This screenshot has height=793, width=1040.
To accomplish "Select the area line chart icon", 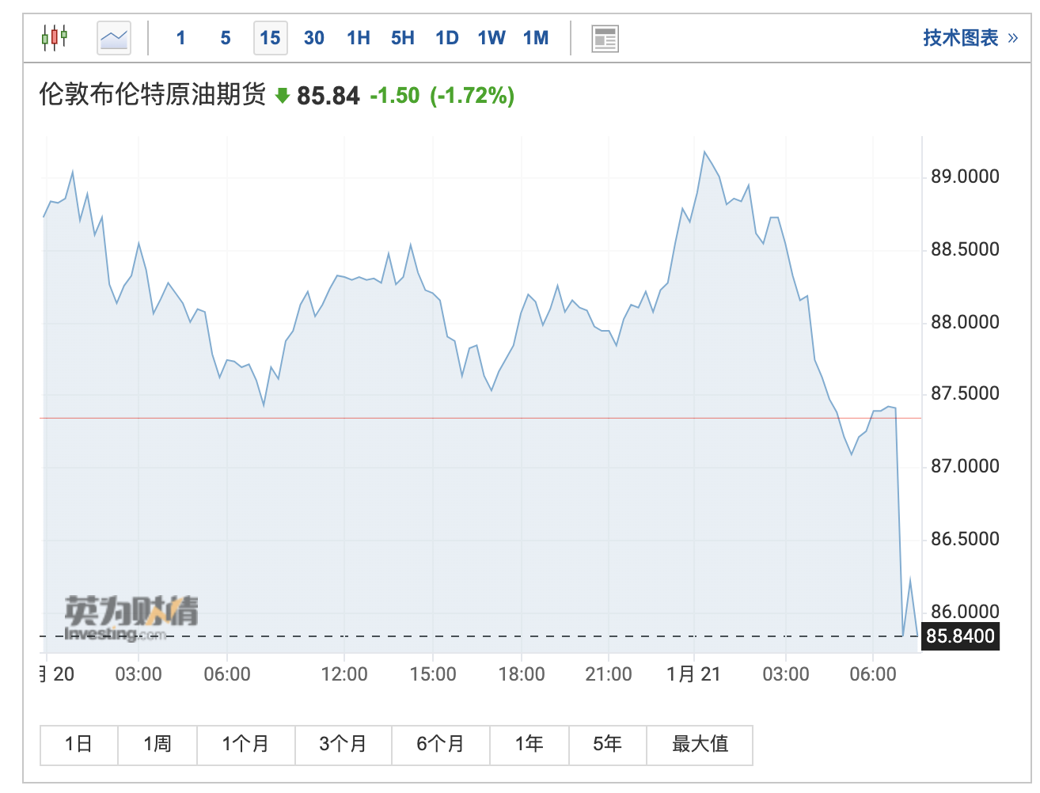I will [114, 38].
